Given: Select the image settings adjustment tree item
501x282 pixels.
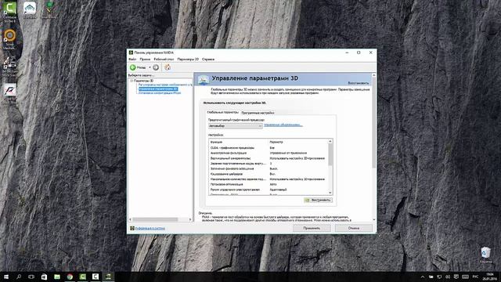Looking at the screenshot, I should [165, 85].
